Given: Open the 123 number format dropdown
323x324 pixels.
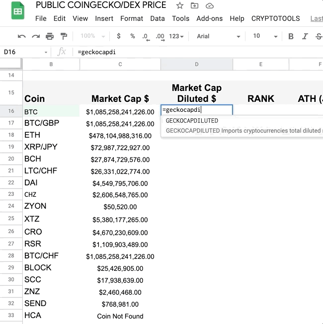Looking at the screenshot, I should [176, 36].
